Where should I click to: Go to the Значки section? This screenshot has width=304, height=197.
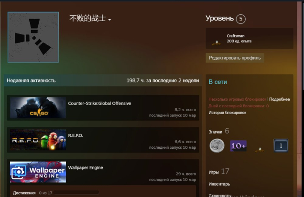click(216, 131)
